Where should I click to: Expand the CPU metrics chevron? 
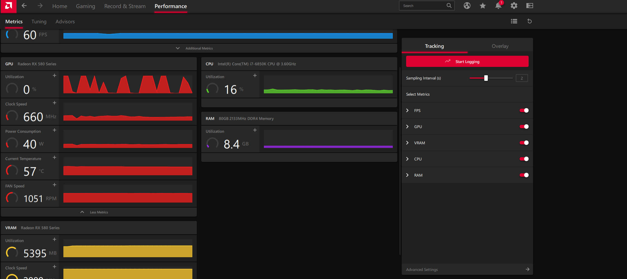pos(407,159)
